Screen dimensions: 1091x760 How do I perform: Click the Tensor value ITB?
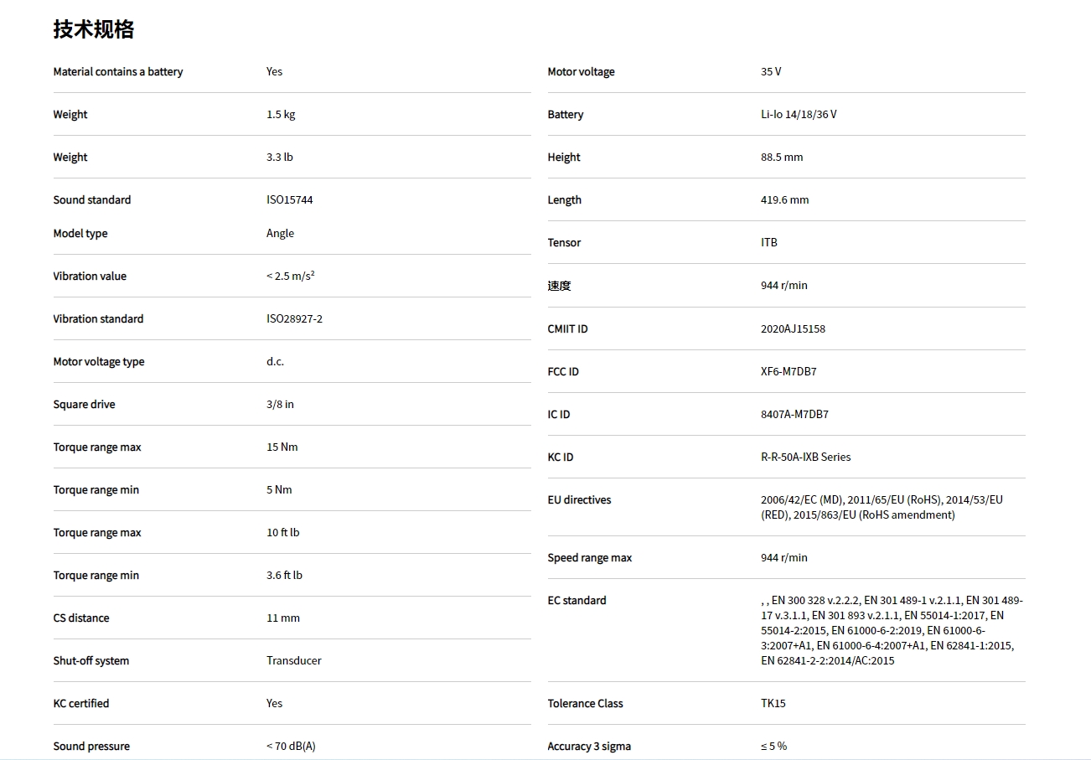(768, 242)
